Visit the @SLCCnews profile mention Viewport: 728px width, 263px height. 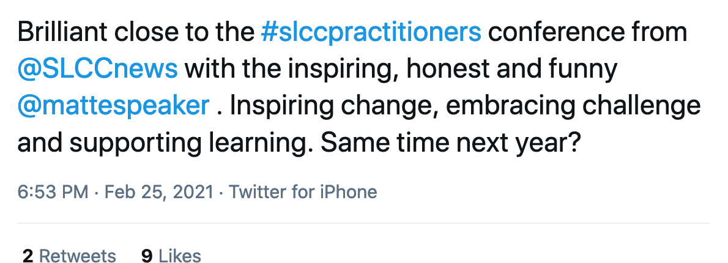pyautogui.click(x=97, y=69)
